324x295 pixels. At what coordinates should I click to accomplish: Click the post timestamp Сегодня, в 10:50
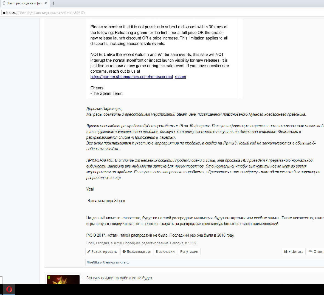109,243
